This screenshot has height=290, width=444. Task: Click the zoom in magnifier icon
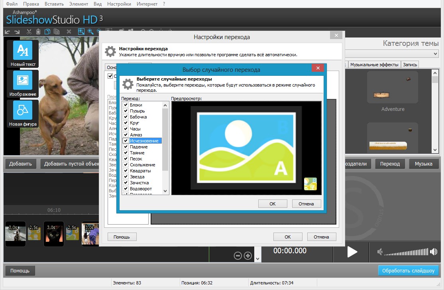pos(90,32)
